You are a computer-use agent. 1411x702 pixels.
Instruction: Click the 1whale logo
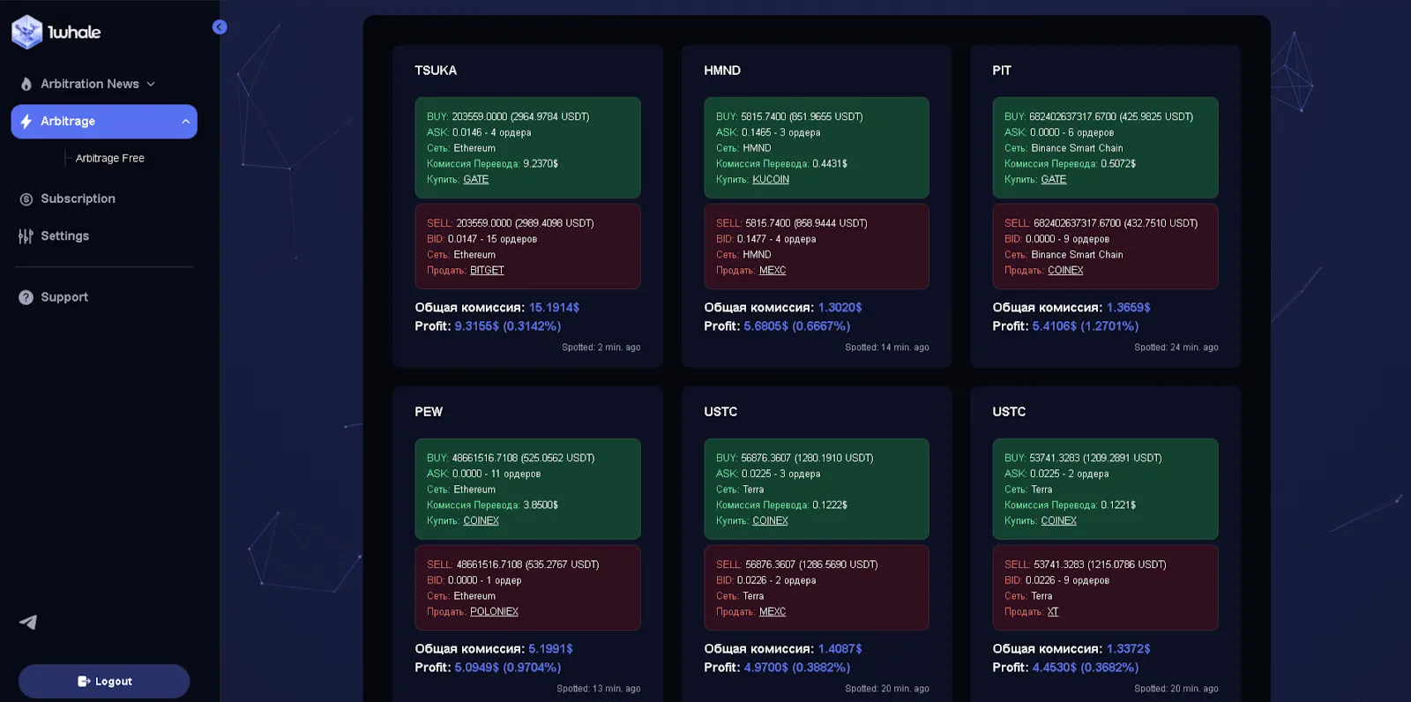(56, 32)
